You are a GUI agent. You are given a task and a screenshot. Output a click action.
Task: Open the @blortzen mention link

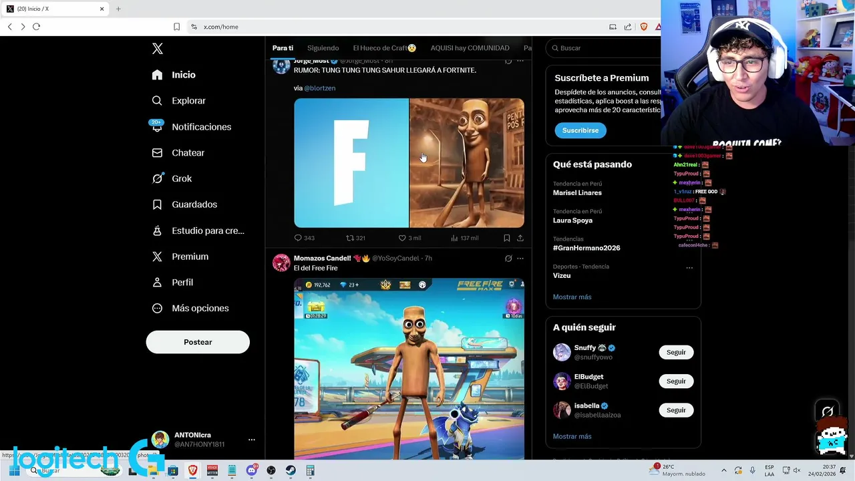tap(320, 88)
